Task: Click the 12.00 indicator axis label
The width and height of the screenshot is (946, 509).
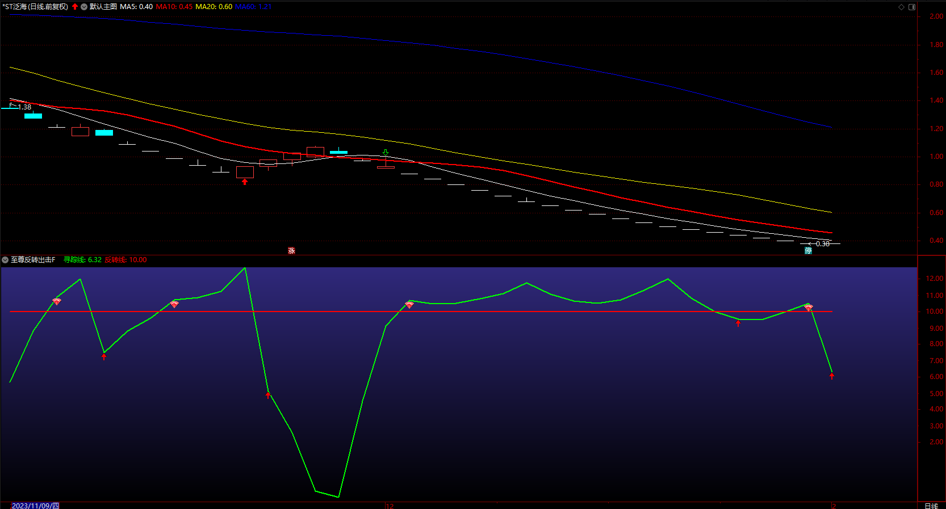Action: click(935, 279)
